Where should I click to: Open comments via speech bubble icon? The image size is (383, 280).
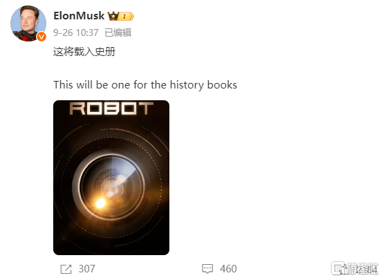(207, 269)
